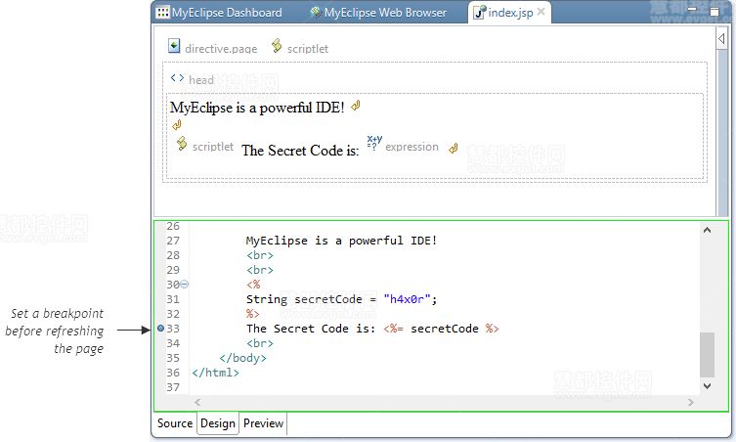Click the </body> tag on line 35
Viewport: 736px width, 442px height.
point(242,358)
